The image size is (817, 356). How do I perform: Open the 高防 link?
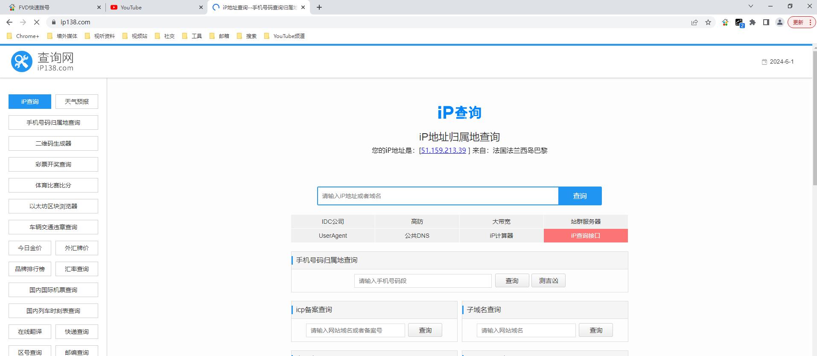(x=417, y=222)
